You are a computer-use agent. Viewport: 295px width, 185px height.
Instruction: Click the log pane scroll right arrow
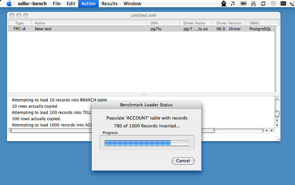click(272, 131)
